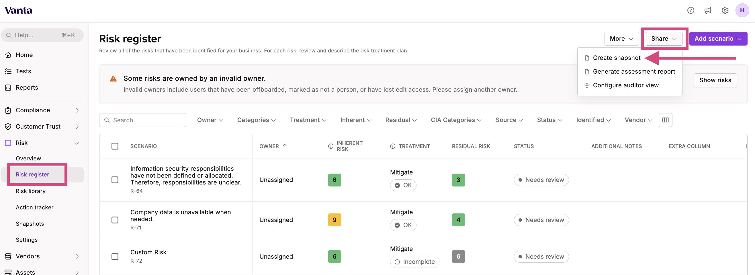Click the Owner column sort arrow
The height and width of the screenshot is (275, 755).
tap(285, 146)
